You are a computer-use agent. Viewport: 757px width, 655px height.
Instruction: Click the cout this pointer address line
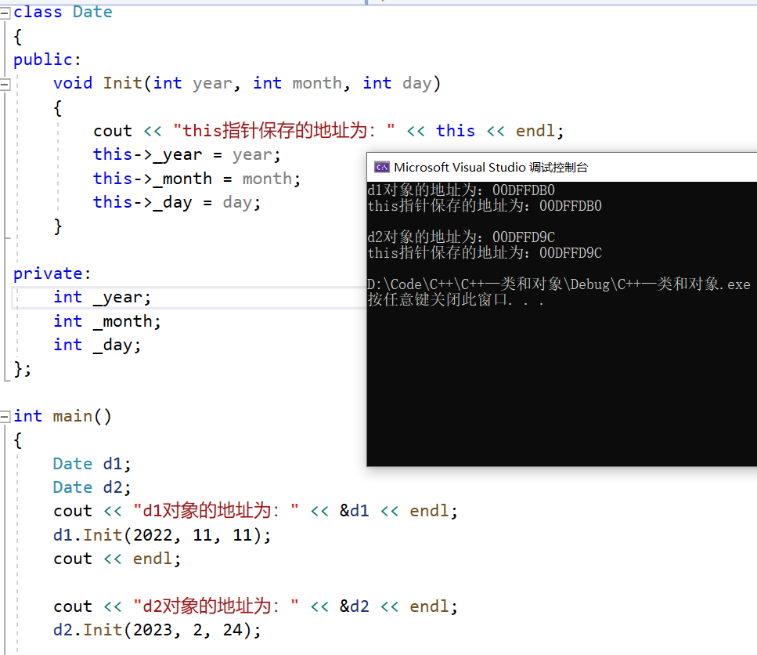(x=328, y=131)
